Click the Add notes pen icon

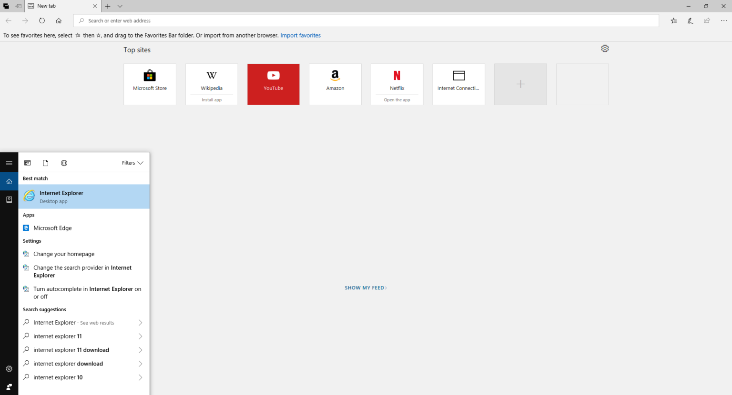[690, 20]
